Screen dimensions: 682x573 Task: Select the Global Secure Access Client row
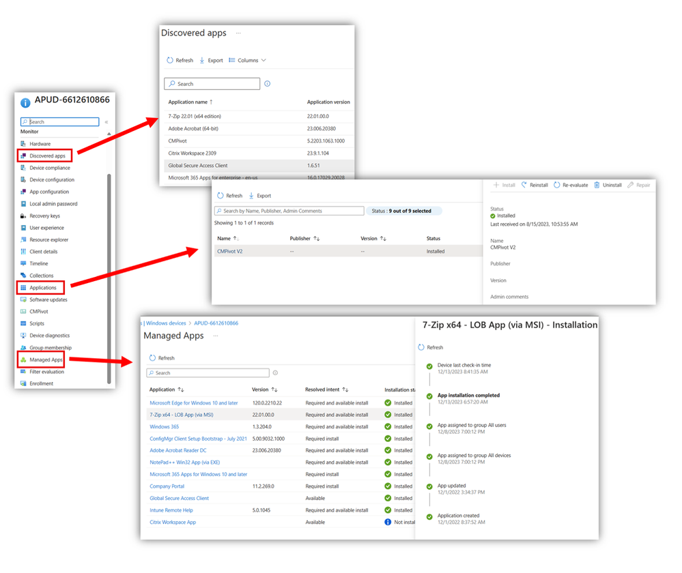coord(259,166)
